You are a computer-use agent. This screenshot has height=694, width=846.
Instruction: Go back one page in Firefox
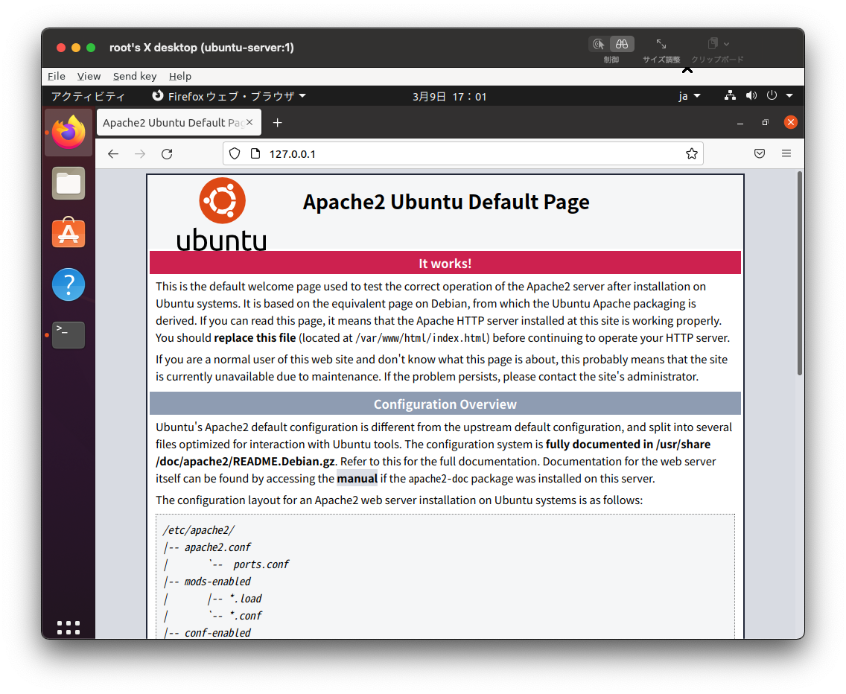(x=112, y=154)
